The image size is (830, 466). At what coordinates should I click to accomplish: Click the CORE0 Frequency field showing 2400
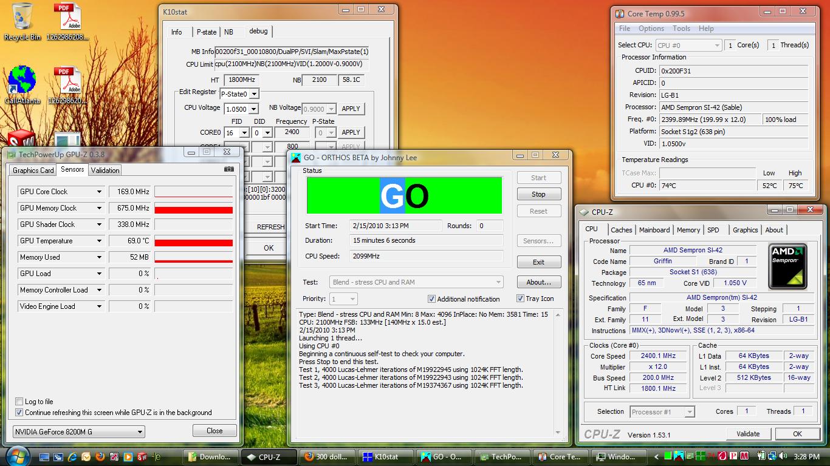pos(292,132)
